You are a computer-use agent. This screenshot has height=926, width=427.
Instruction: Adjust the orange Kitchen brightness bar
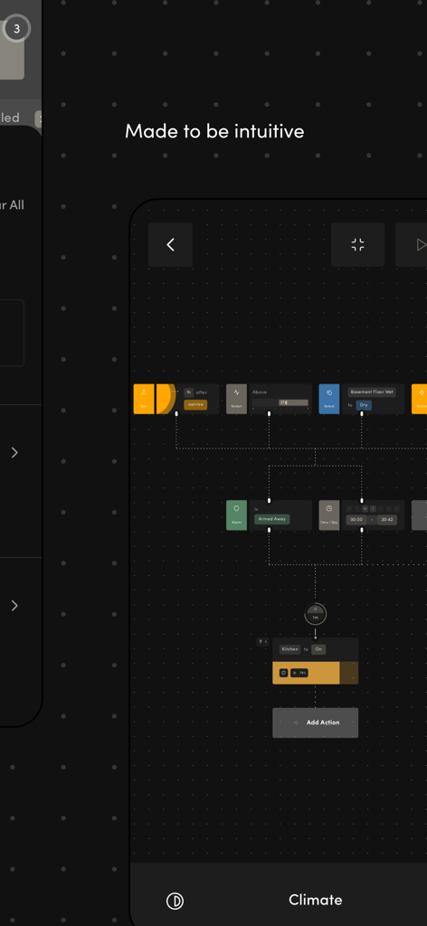(316, 673)
